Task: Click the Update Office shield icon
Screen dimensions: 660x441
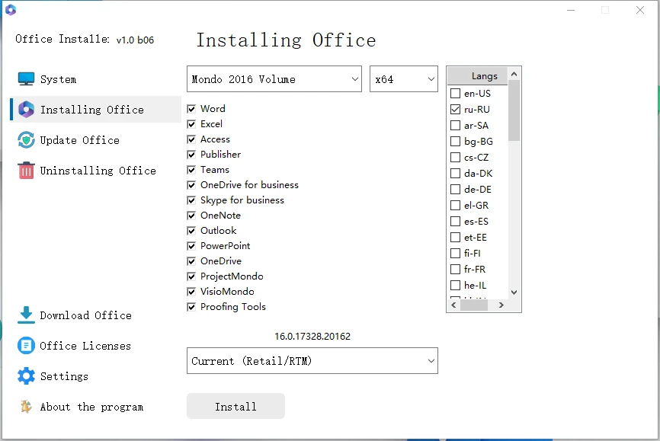Action: point(26,140)
